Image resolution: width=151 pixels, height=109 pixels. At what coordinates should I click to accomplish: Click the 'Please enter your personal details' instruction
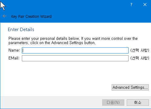(73, 41)
